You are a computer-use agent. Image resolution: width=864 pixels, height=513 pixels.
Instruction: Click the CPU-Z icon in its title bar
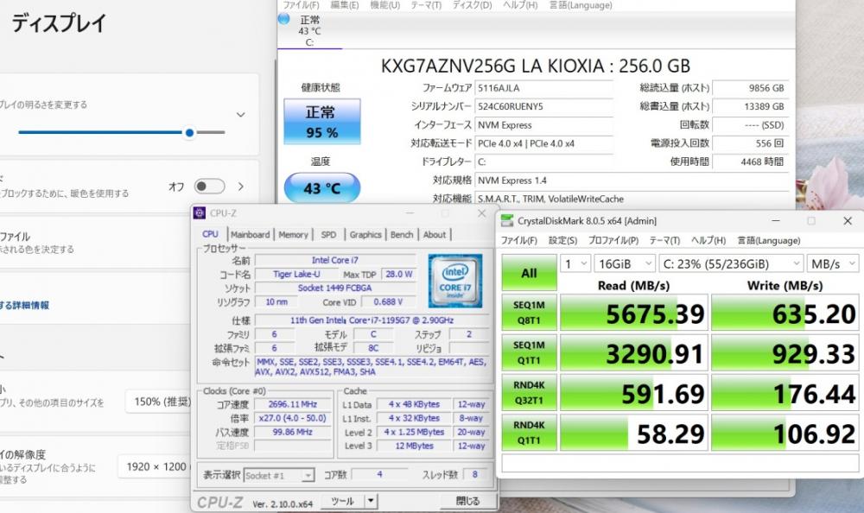[200, 213]
